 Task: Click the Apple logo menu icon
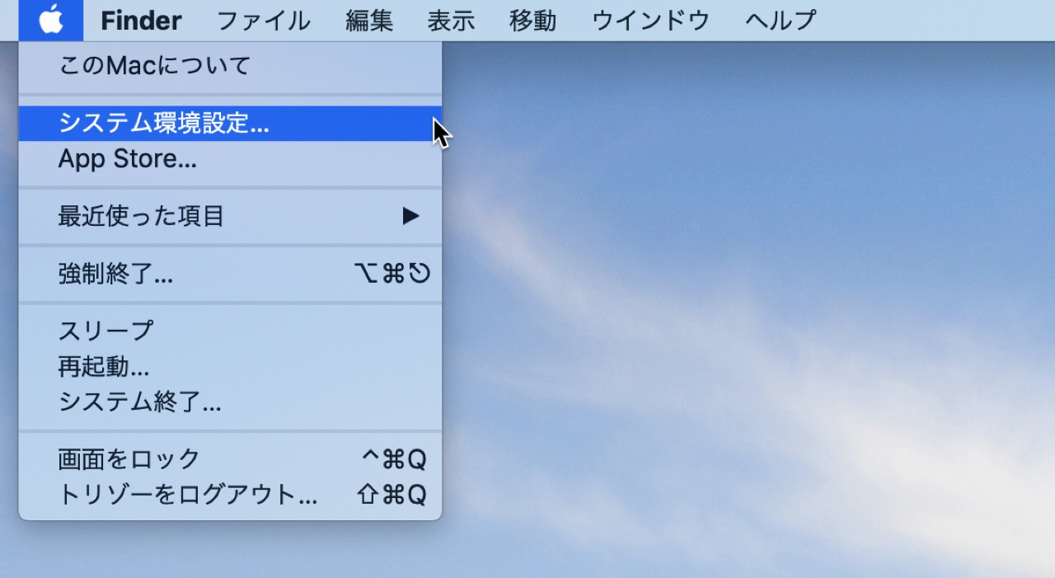(x=51, y=21)
